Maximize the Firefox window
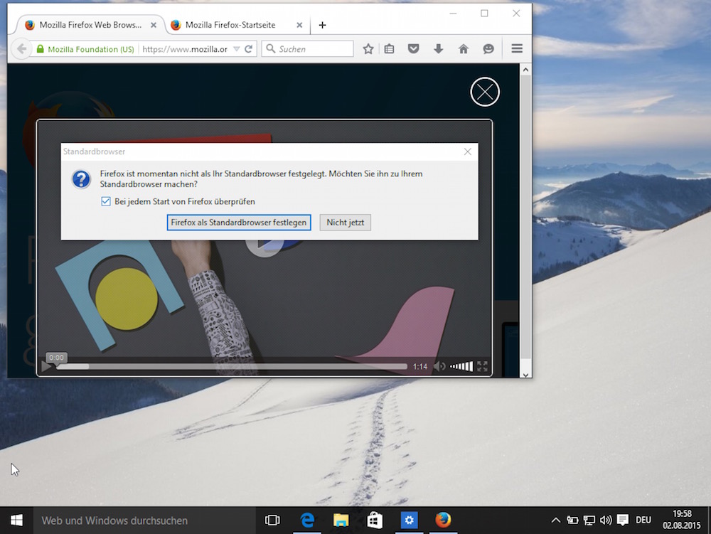This screenshot has width=711, height=534. click(484, 14)
